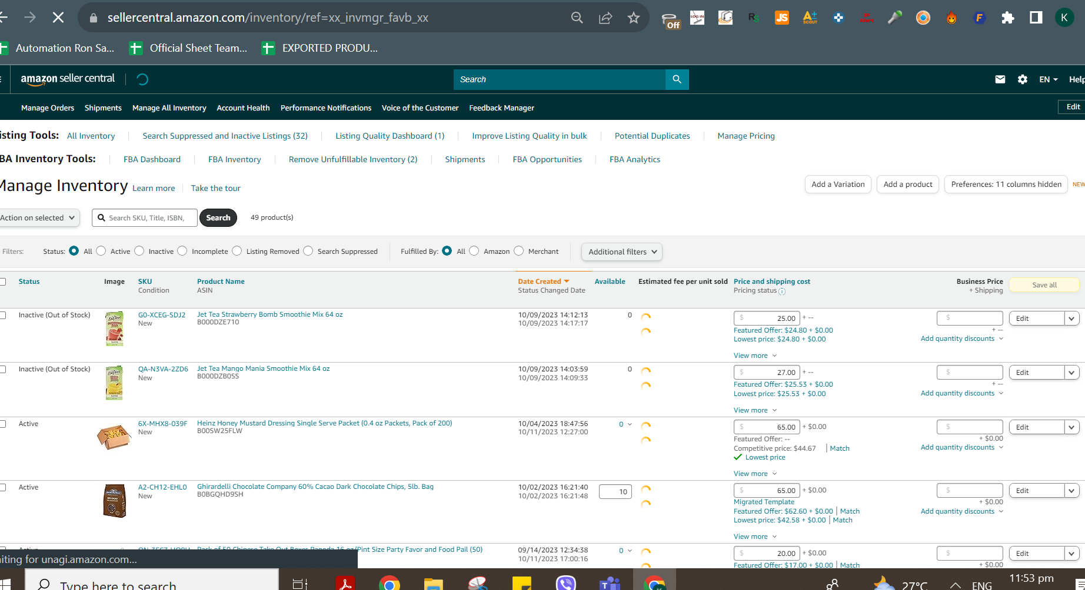This screenshot has width=1085, height=590.
Task: Open Feedback Manager menu
Action: pyautogui.click(x=502, y=108)
